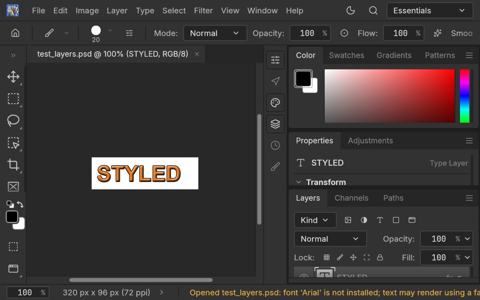Screen dimensions: 480x300
Task: Click the brush Flow value field
Action: pos(404,33)
